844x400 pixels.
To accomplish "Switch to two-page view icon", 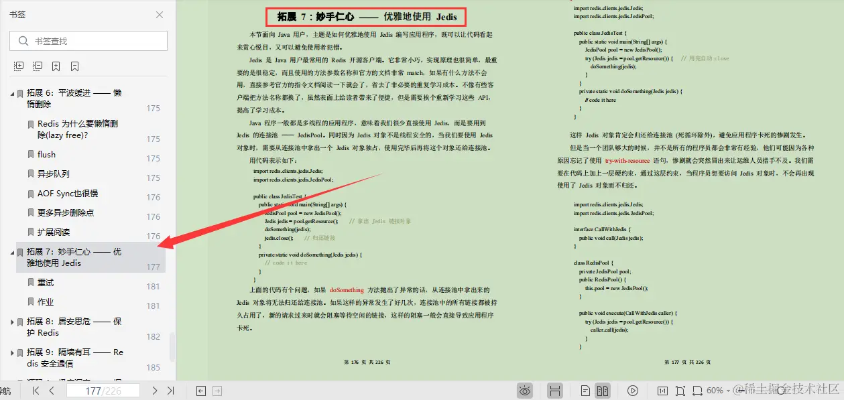I will click(603, 390).
